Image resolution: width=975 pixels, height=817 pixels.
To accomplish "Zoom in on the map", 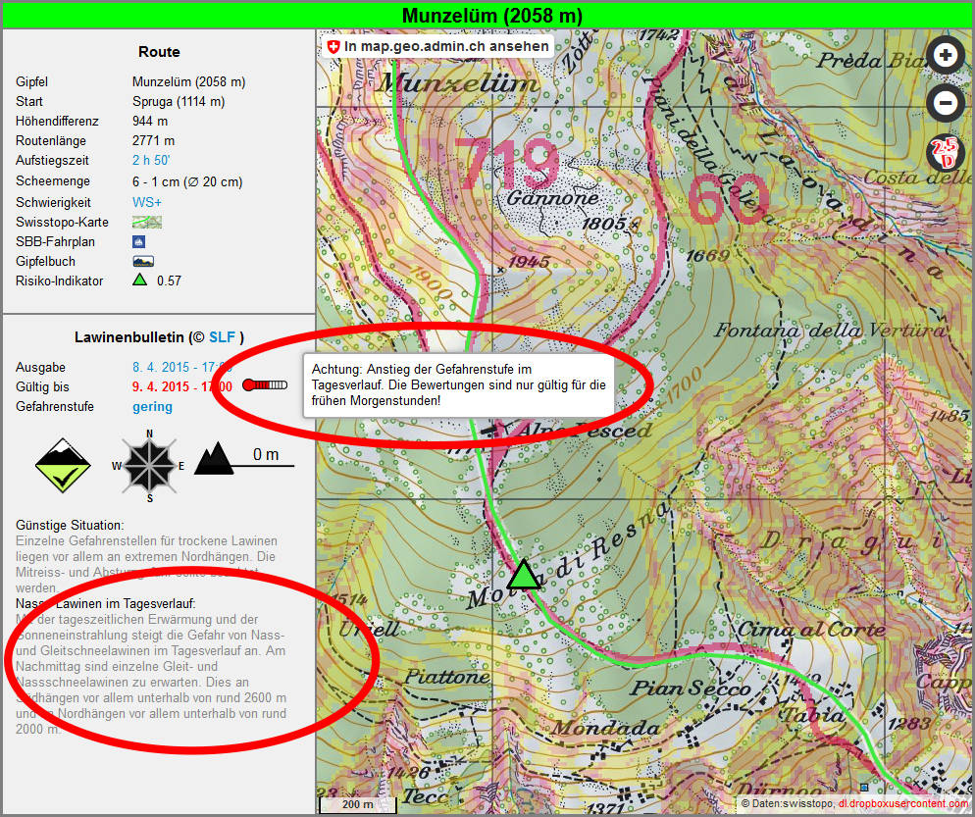I will (945, 56).
